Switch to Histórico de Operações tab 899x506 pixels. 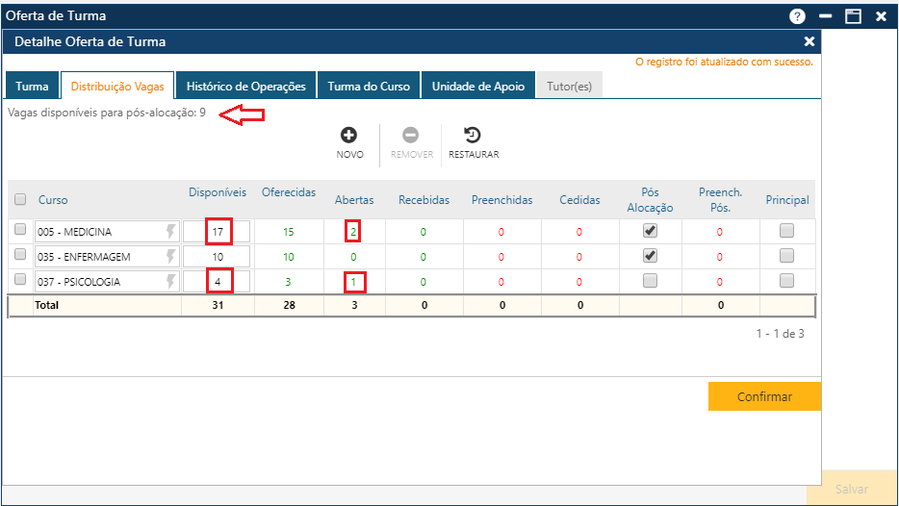point(245,86)
